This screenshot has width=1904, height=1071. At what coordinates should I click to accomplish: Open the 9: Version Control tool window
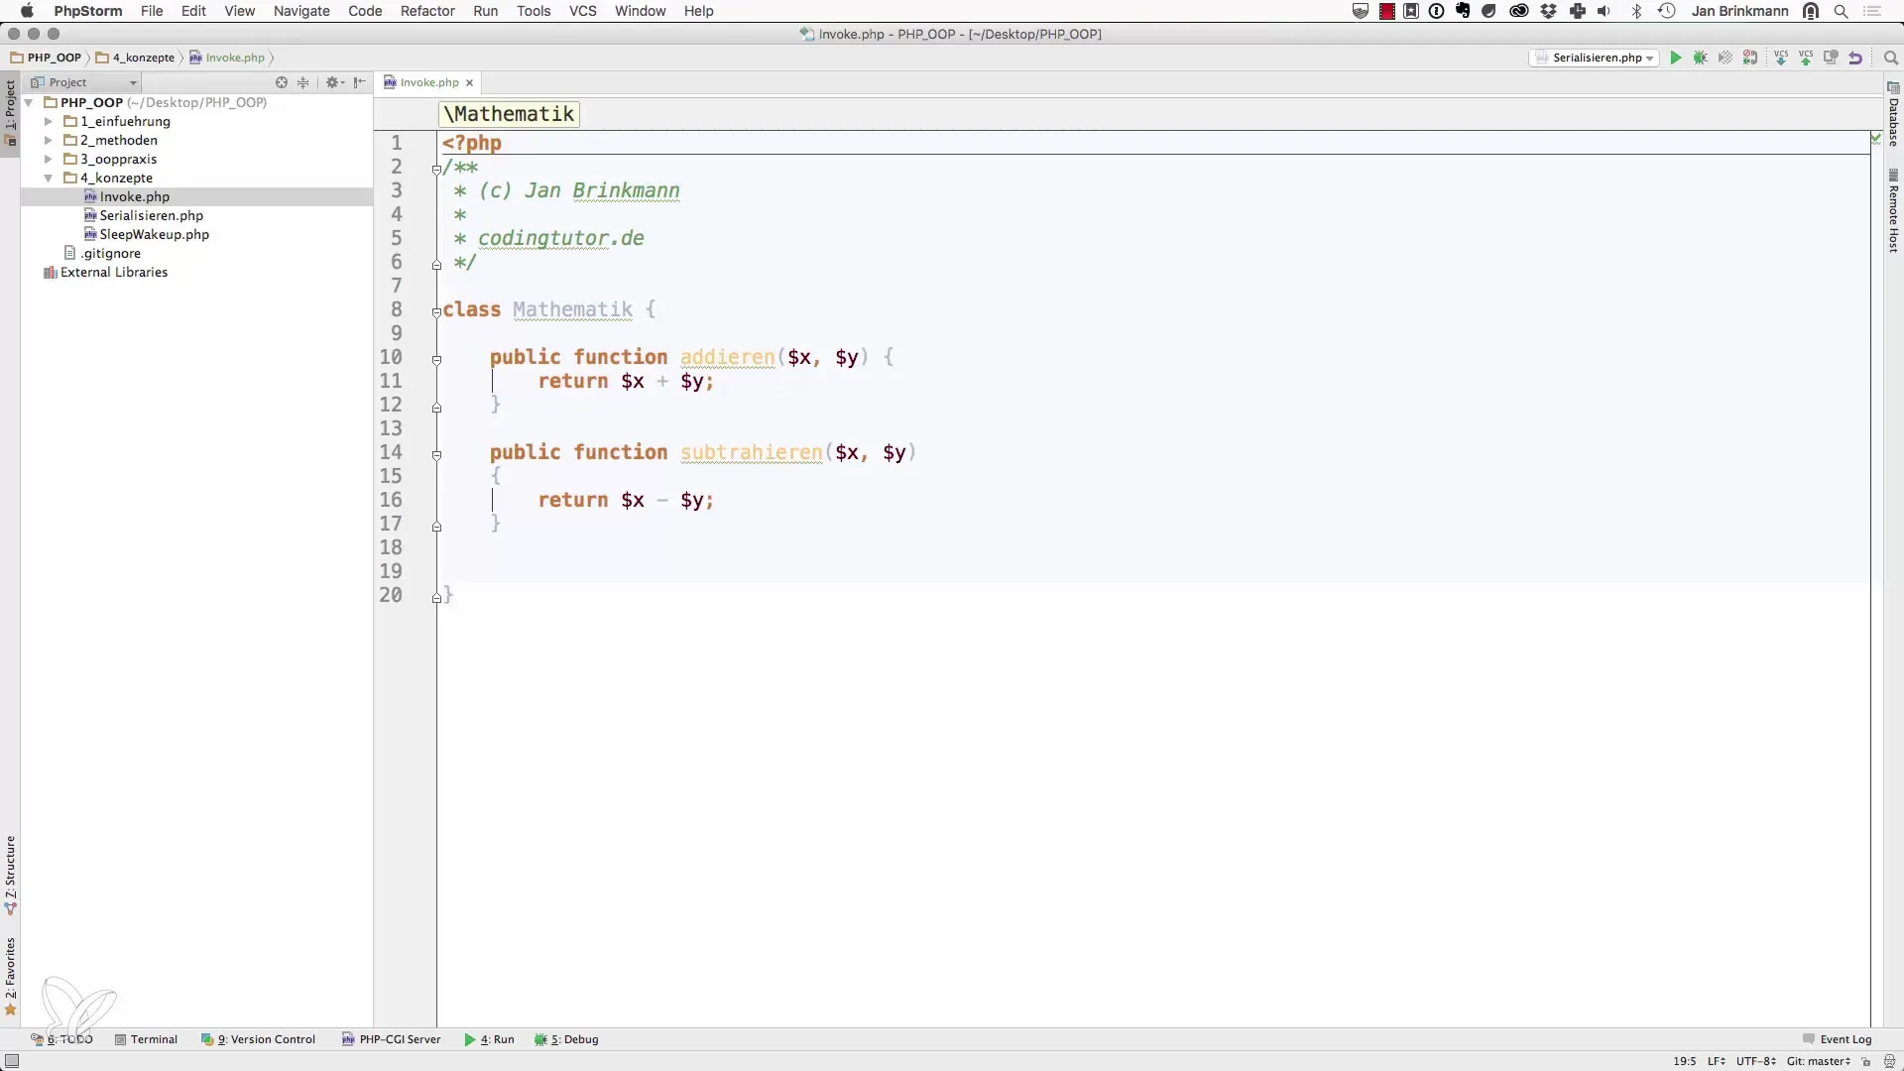(x=258, y=1039)
